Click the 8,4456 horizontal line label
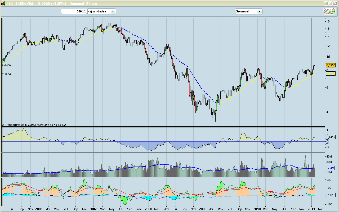Screen dimensions: 339x212 pyautogui.click(x=6, y=65)
